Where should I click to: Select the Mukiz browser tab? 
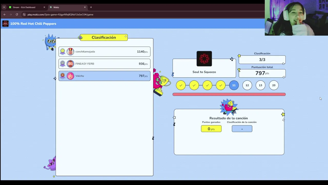click(x=68, y=7)
